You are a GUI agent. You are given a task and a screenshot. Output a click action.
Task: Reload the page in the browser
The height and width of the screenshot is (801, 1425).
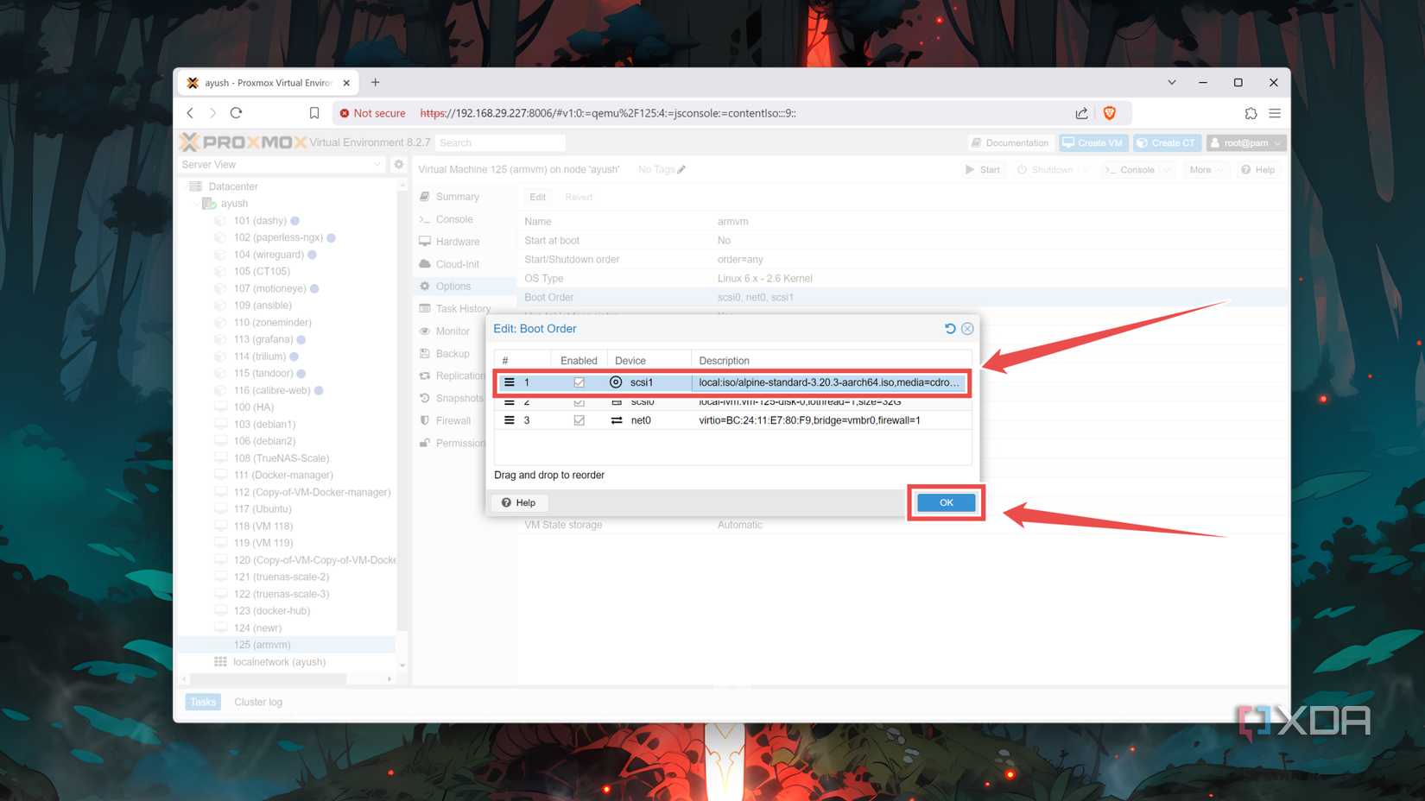click(236, 113)
